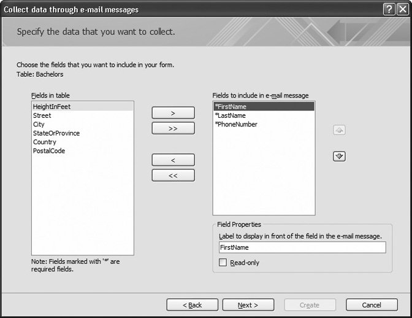Image resolution: width=412 pixels, height=318 pixels.
Task: Select *PhoneNumber in included fields
Action: (x=235, y=124)
